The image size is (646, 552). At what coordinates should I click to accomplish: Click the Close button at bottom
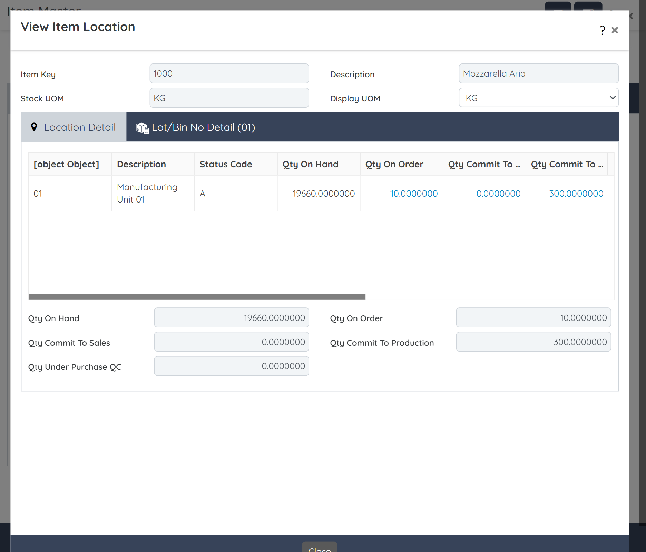pyautogui.click(x=320, y=548)
